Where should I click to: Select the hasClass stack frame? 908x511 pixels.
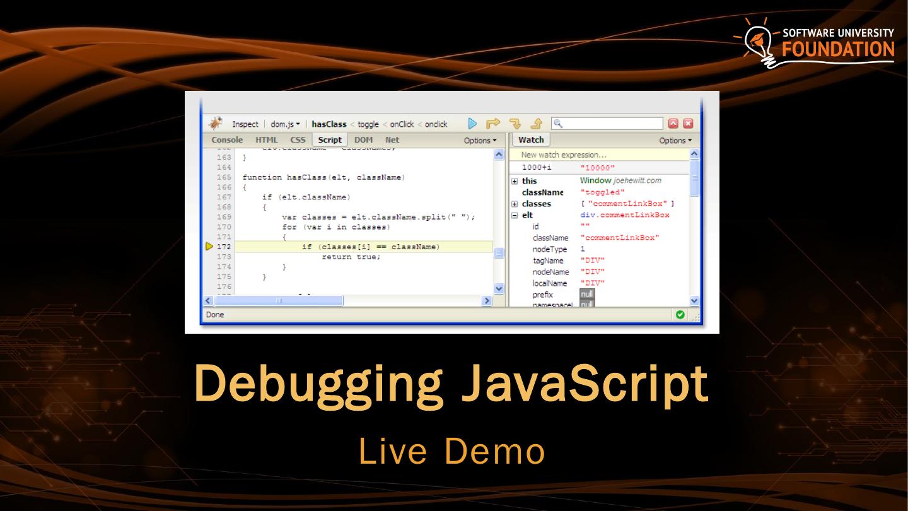[x=329, y=124]
